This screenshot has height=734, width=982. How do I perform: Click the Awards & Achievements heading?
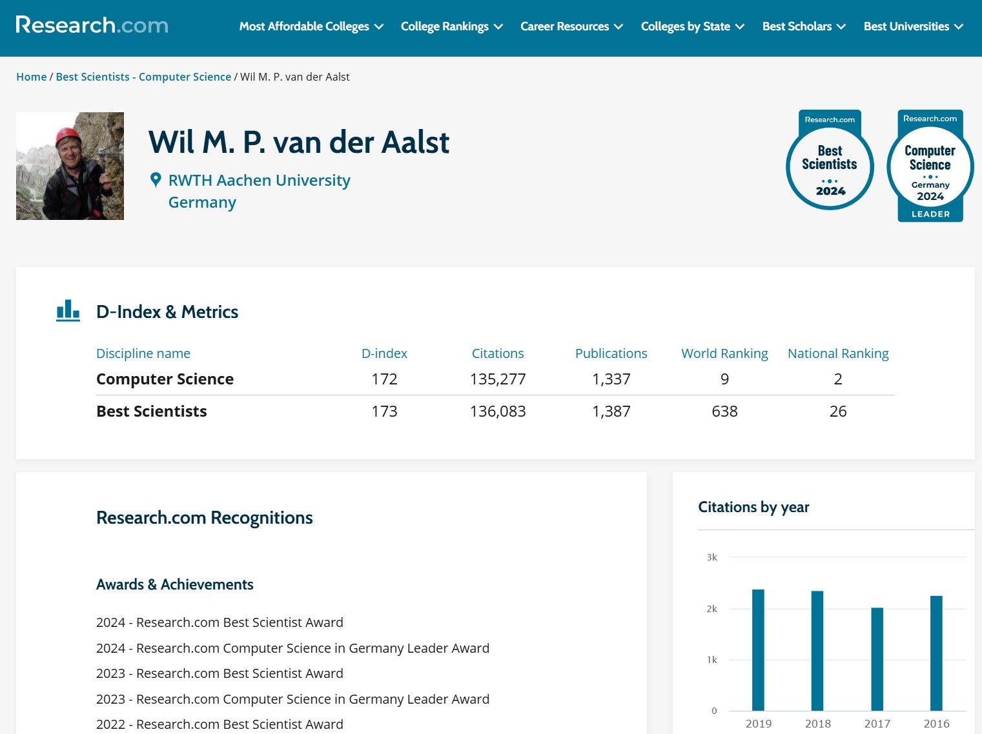click(x=174, y=585)
